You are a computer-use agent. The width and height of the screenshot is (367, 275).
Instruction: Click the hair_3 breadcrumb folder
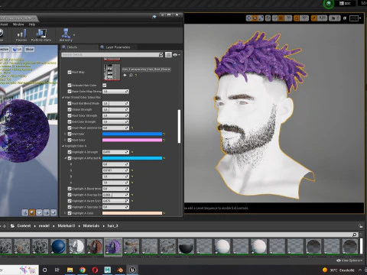(x=112, y=226)
